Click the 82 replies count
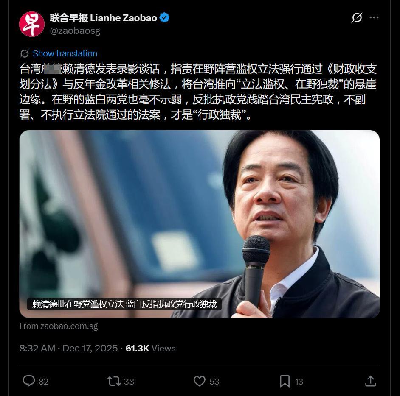This screenshot has height=396, width=400. pyautogui.click(x=44, y=382)
